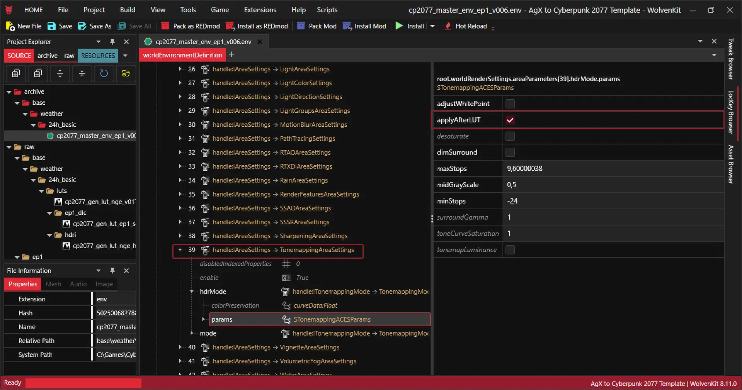Click the cp2077_gen_lut_nge_v01 file icon
This screenshot has height=390, width=742.
pos(58,202)
